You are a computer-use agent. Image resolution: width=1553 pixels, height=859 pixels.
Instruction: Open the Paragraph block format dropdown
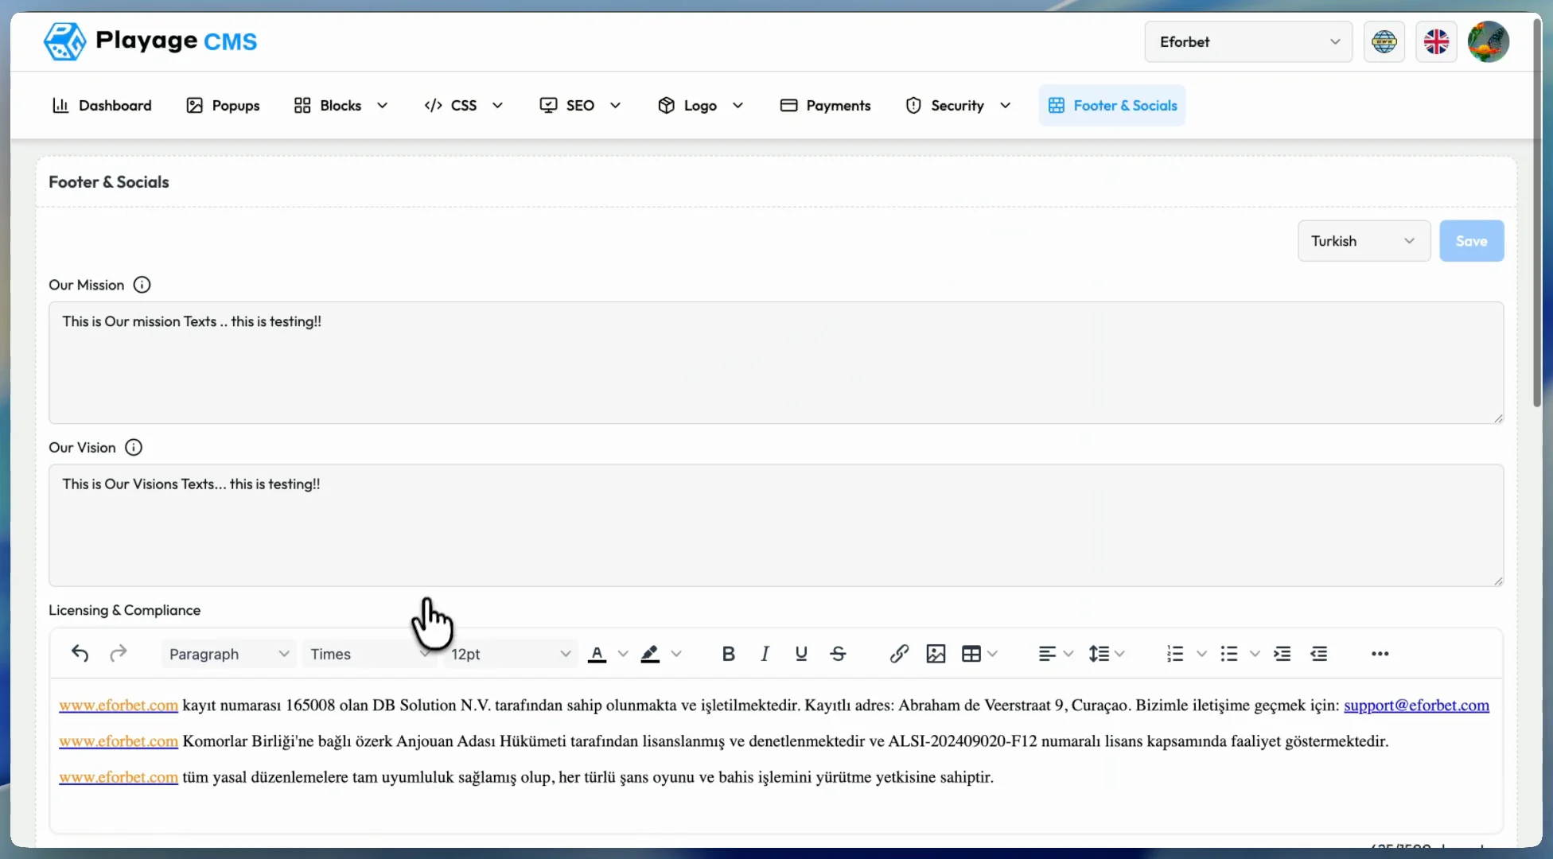(228, 654)
